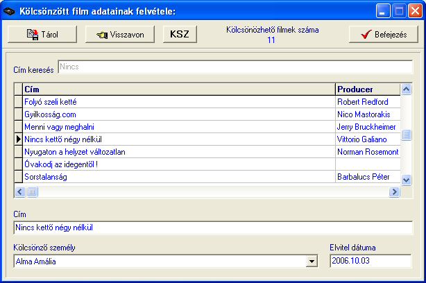Click the Befejezés finish button
The width and height of the screenshot is (426, 283).
coord(384,34)
